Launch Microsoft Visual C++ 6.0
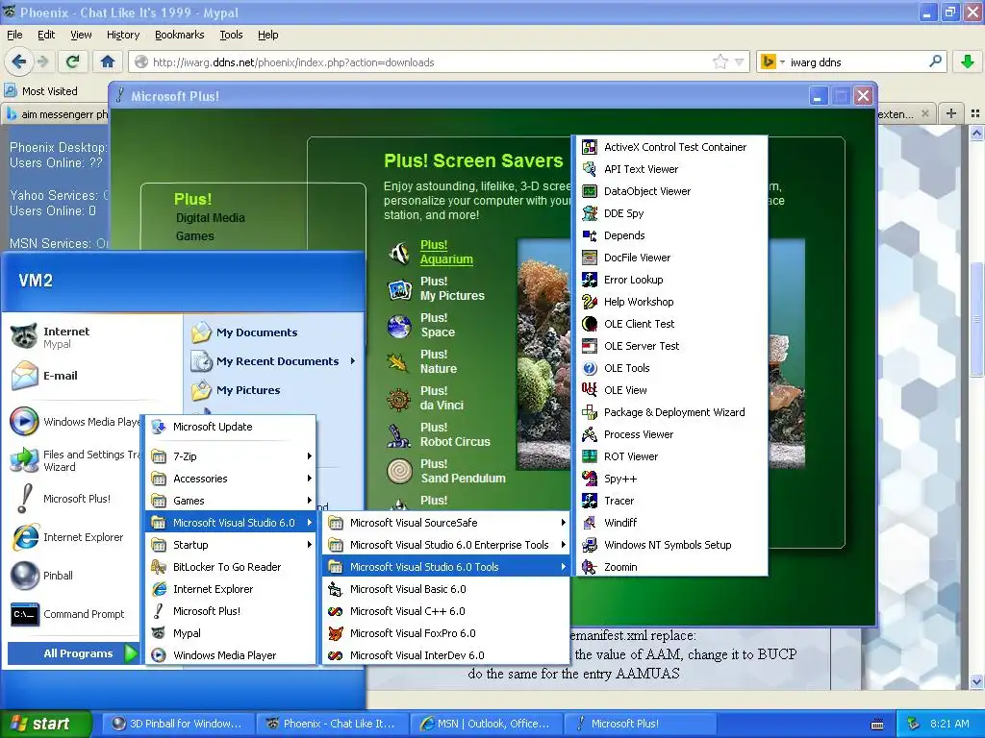This screenshot has width=985, height=738. (445, 610)
